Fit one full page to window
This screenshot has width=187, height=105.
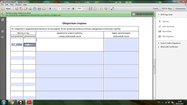[x=95, y=8]
